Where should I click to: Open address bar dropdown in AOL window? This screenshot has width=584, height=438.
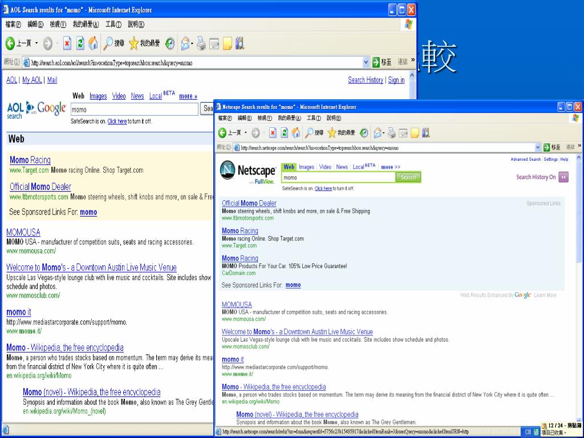(366, 63)
